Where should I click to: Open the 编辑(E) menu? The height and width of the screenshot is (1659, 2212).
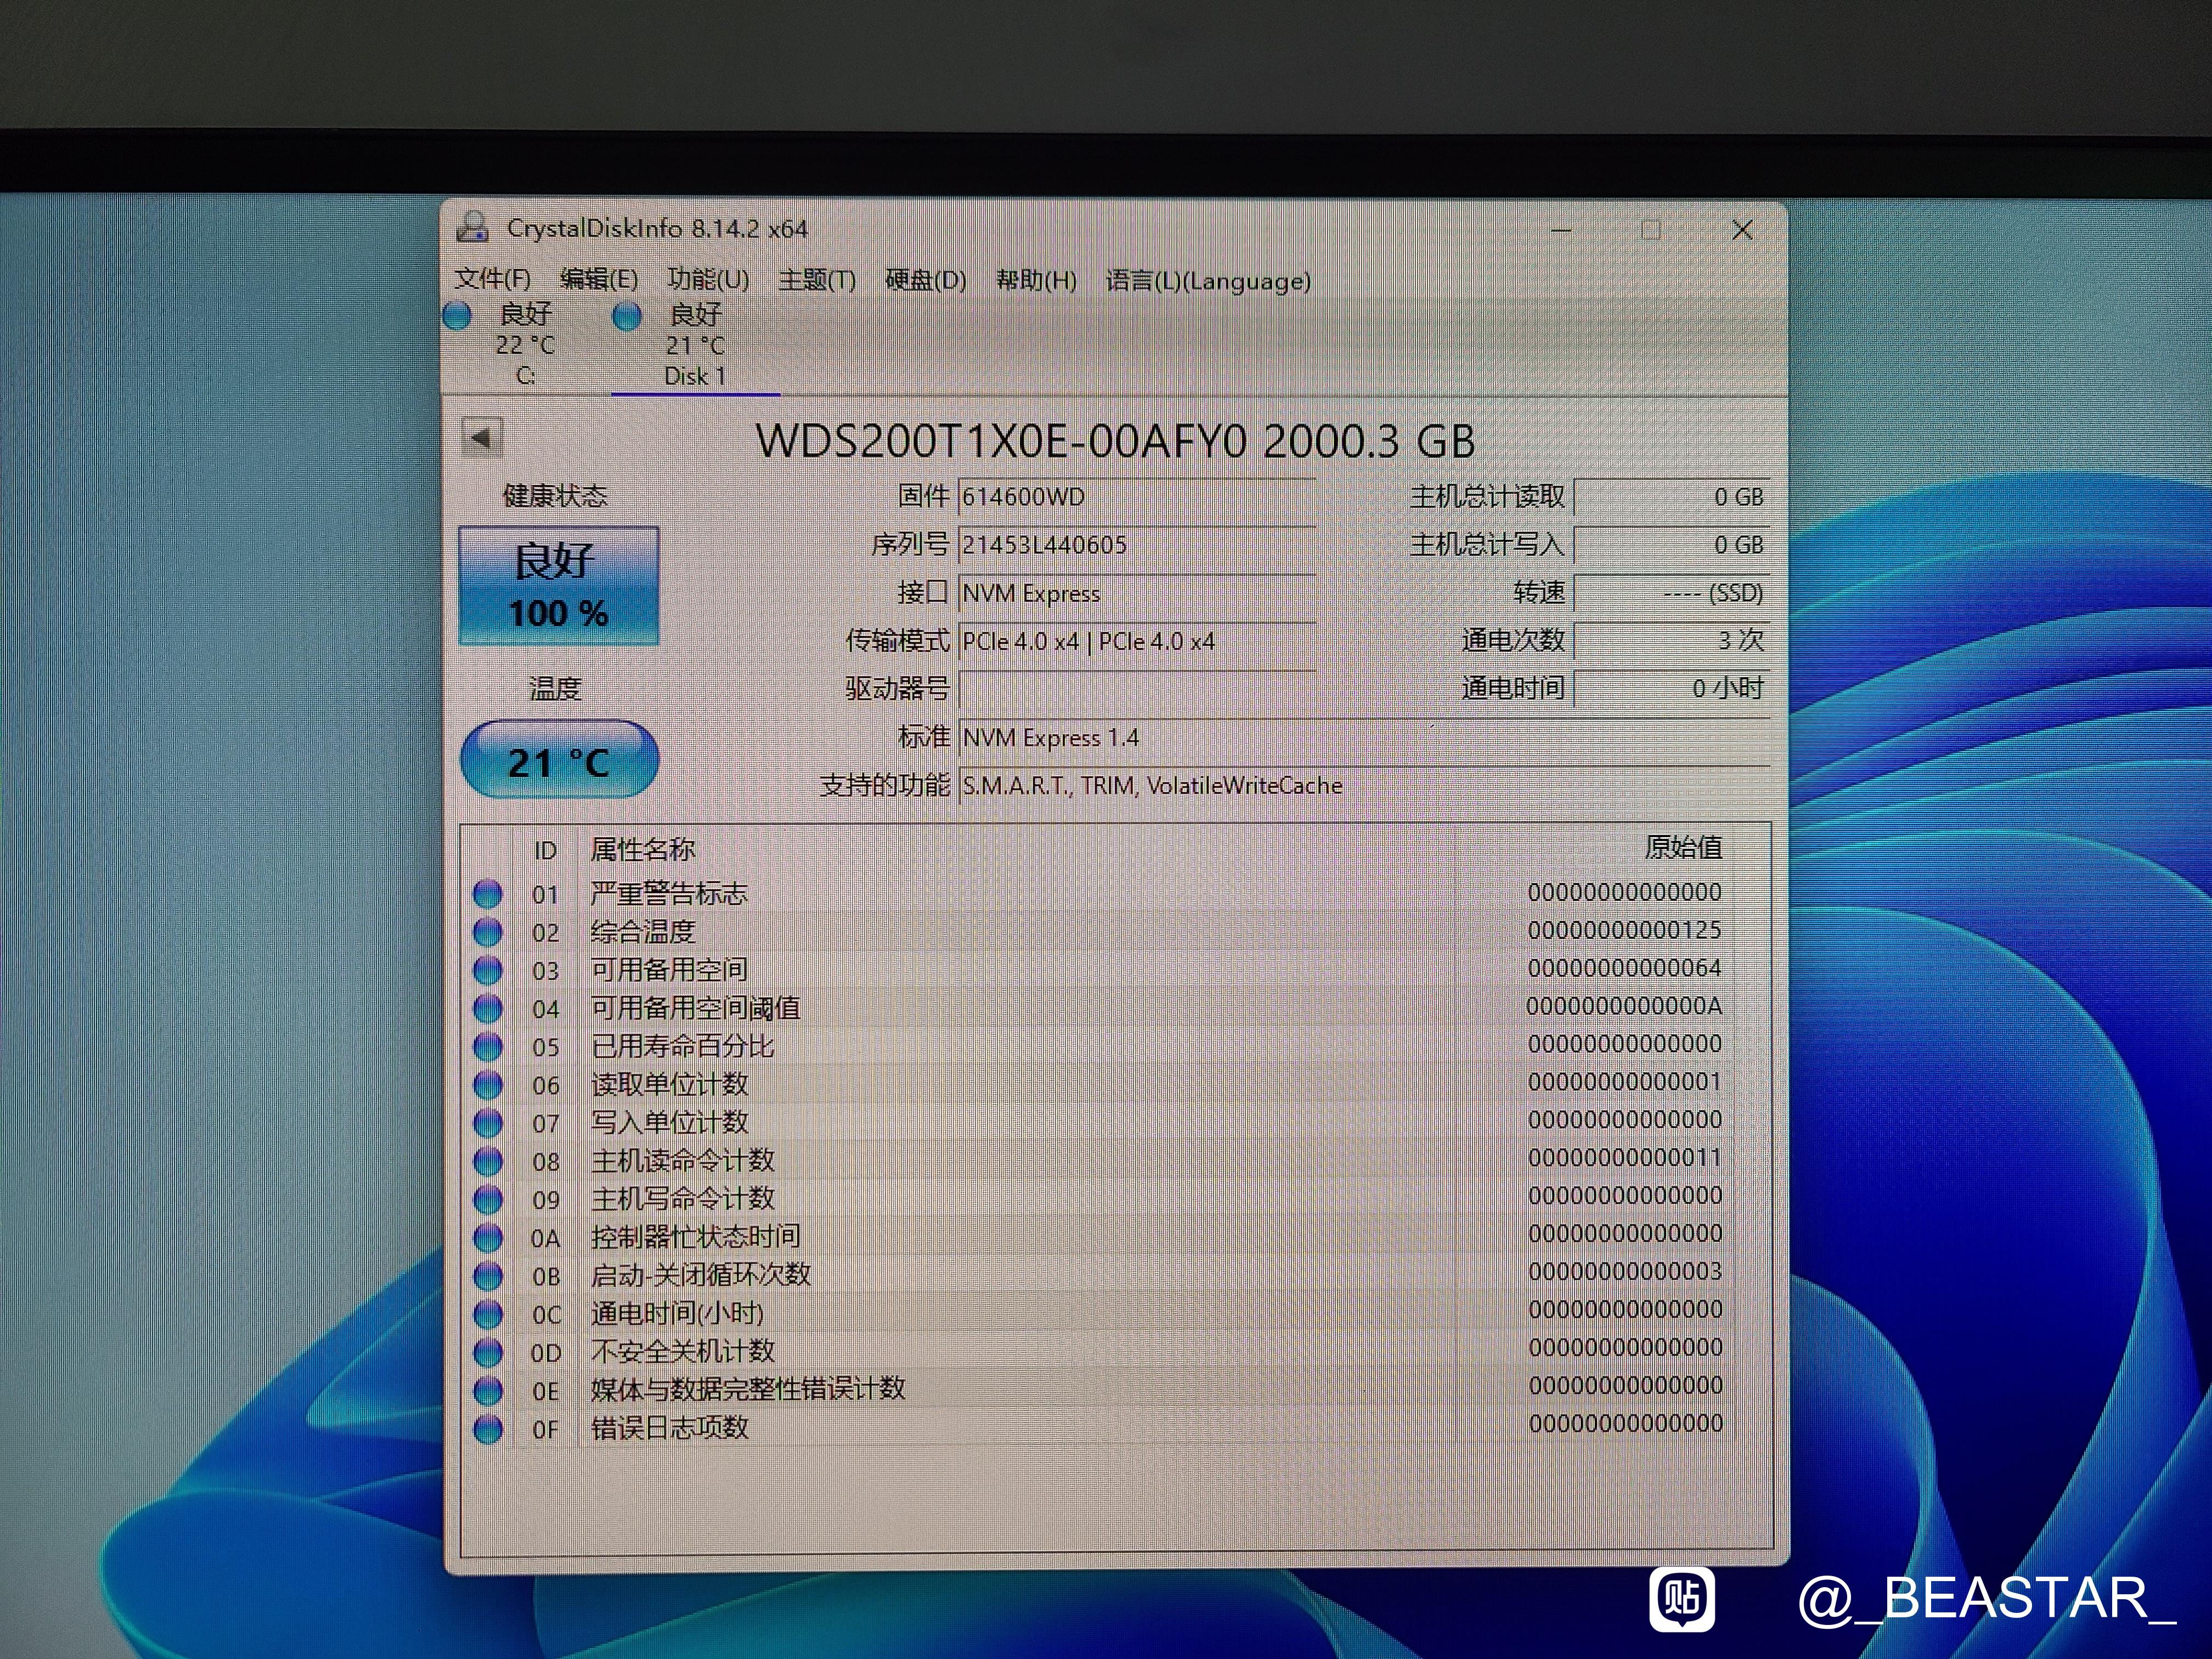point(598,279)
